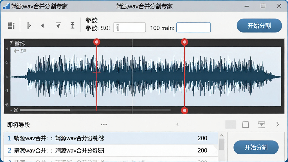288x162 pixels.
Task: Select the right red marker bottom handle
Action: [184, 110]
